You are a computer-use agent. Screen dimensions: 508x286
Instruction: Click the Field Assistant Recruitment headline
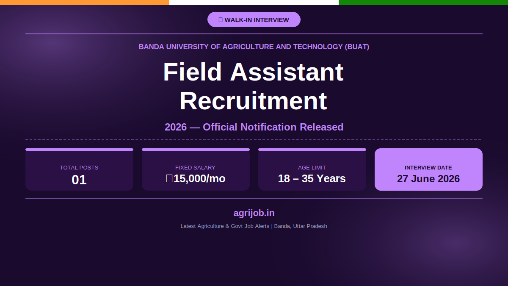tap(253, 86)
